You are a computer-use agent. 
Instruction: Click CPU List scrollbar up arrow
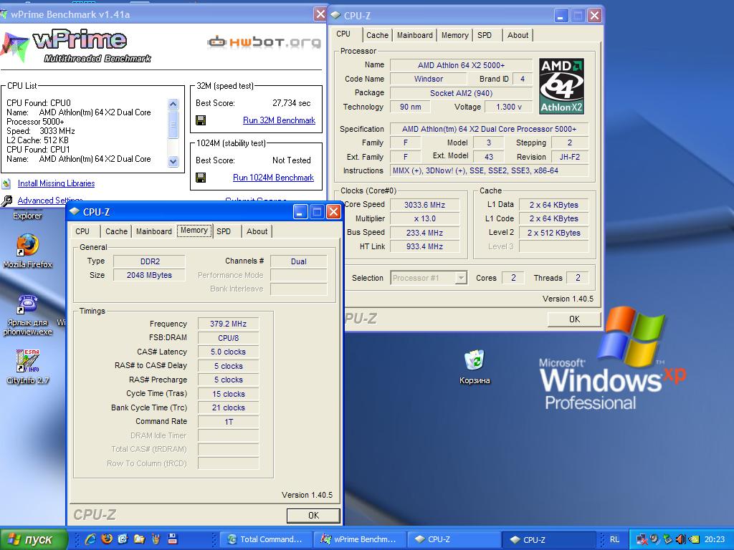tap(173, 104)
